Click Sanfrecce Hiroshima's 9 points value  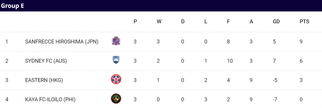pyautogui.click(x=301, y=42)
